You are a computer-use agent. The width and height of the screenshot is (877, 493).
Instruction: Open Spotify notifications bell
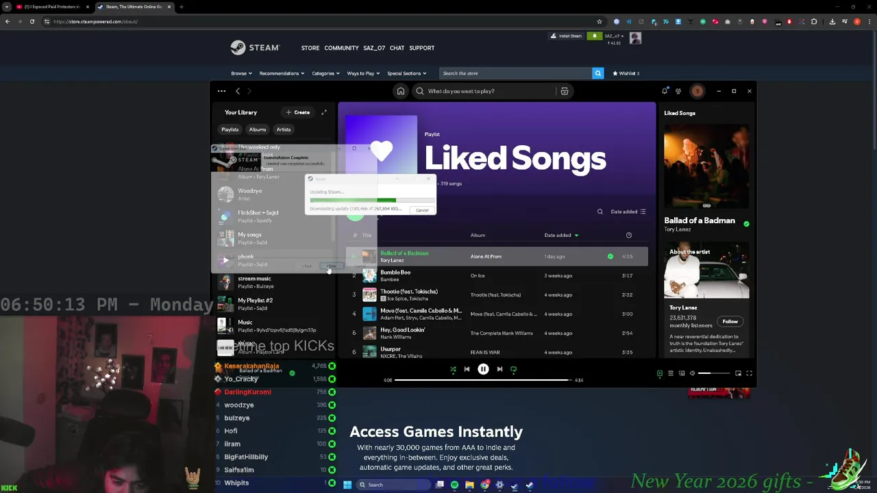pyautogui.click(x=665, y=91)
